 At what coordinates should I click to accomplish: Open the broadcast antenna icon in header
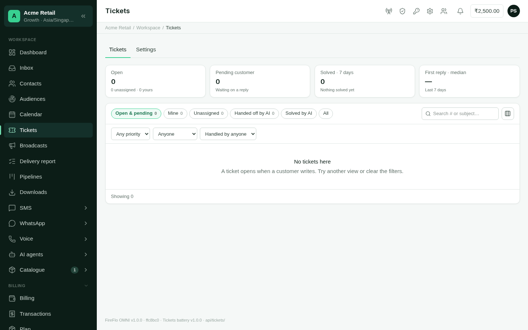click(389, 11)
